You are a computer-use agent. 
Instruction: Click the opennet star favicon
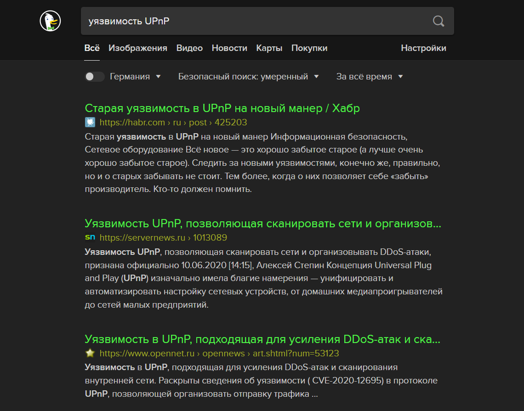(x=90, y=353)
